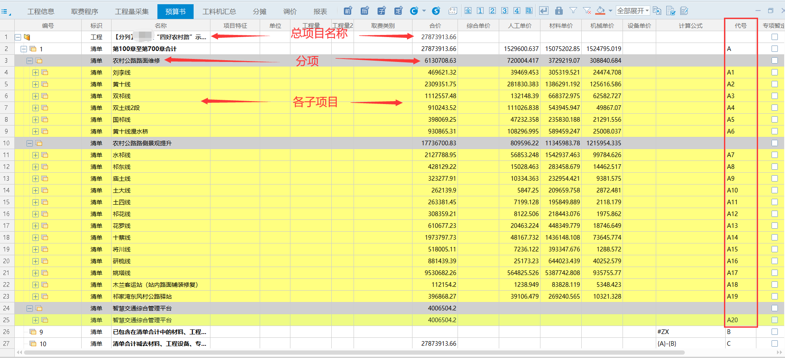Click the 后 insert-after toolbar icon
This screenshot has width=785, height=358.
pyautogui.click(x=365, y=11)
